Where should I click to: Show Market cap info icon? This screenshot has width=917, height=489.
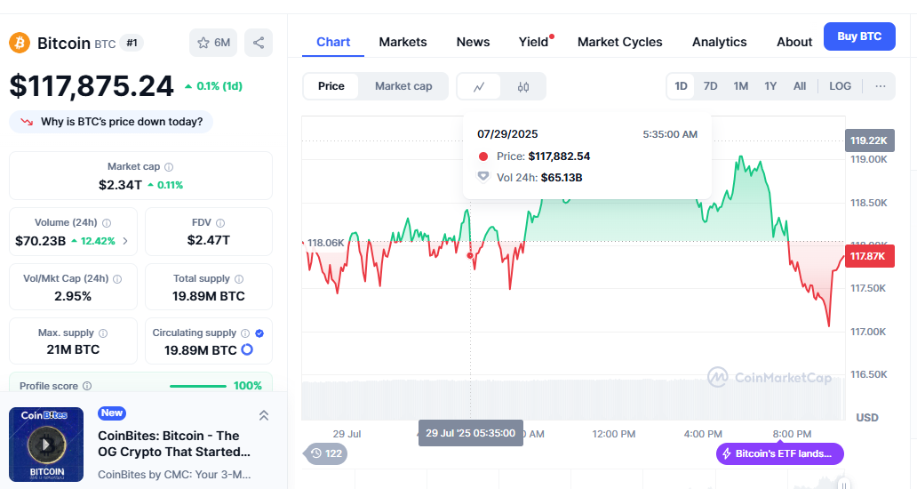click(169, 167)
